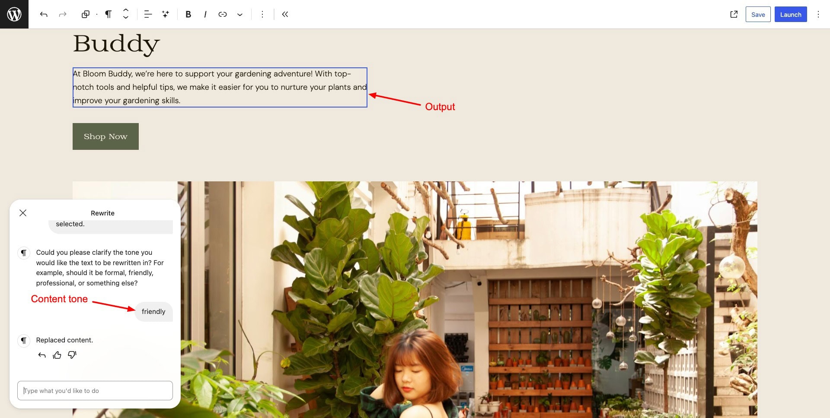Expand the more formatting dropdown arrow
830x418 pixels.
point(240,14)
